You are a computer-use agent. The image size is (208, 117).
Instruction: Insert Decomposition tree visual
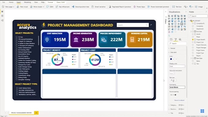(x=80, y=7)
